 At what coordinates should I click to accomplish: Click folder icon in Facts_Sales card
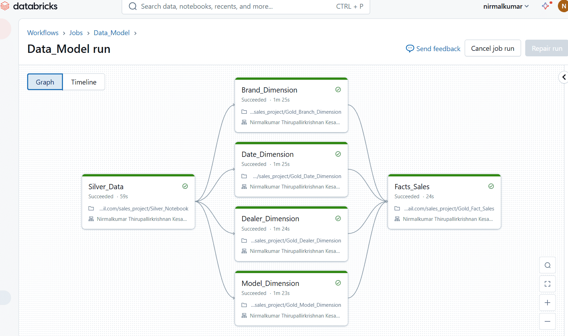coord(397,209)
